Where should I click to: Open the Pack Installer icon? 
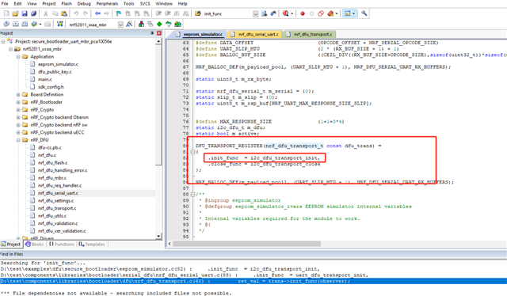pos(177,25)
